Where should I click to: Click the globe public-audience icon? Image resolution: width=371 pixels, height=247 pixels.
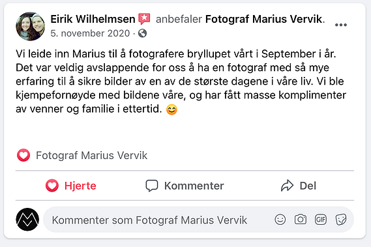coord(142,33)
